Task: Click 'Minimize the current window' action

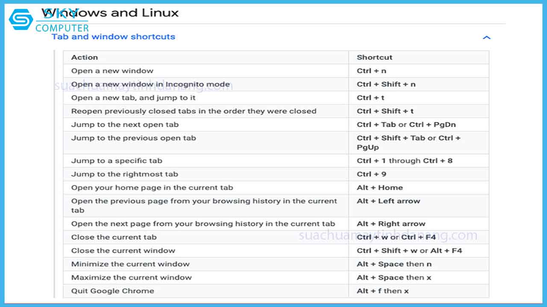Action: click(x=130, y=264)
